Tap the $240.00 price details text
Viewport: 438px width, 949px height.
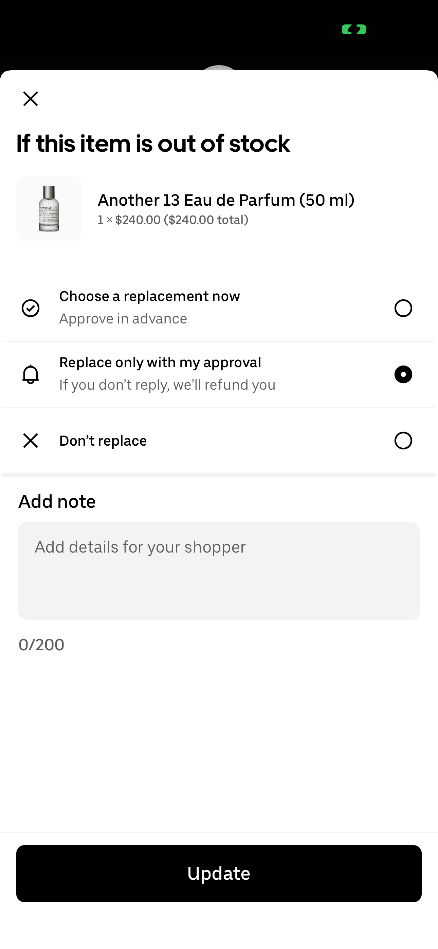pos(173,220)
